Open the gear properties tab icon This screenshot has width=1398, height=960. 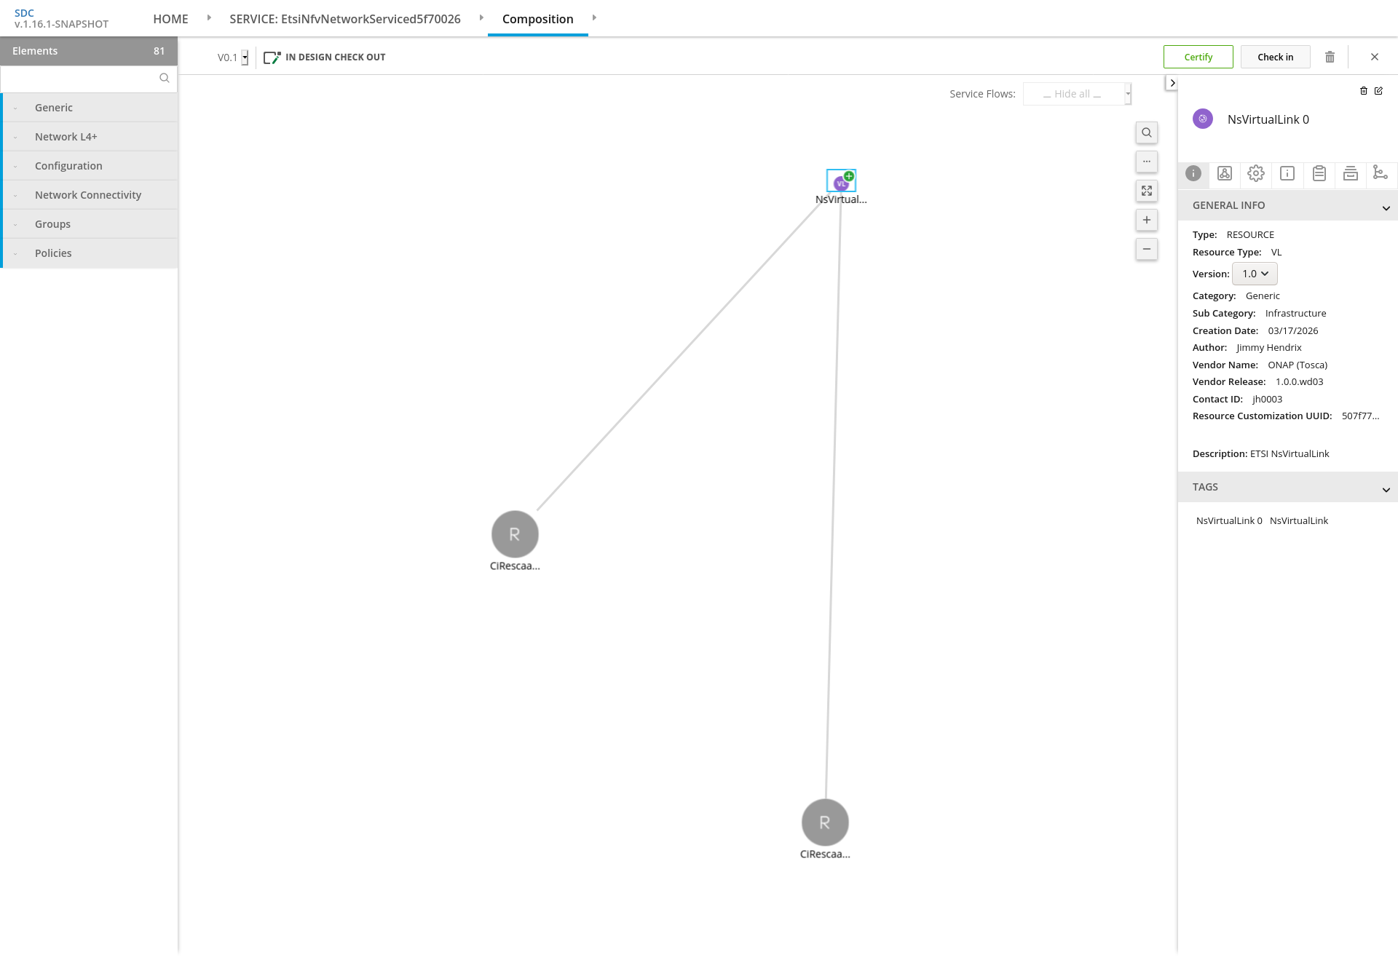pyautogui.click(x=1255, y=173)
